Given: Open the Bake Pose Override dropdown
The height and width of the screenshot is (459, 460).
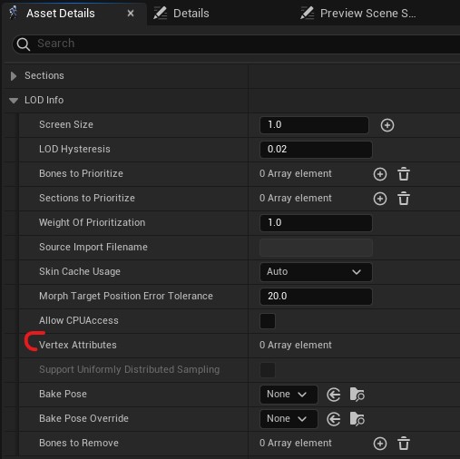Looking at the screenshot, I should [x=289, y=419].
